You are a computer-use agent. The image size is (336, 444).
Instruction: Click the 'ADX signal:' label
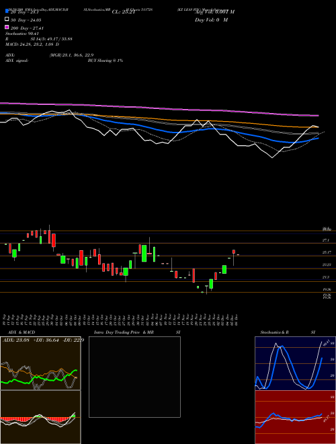point(17,61)
